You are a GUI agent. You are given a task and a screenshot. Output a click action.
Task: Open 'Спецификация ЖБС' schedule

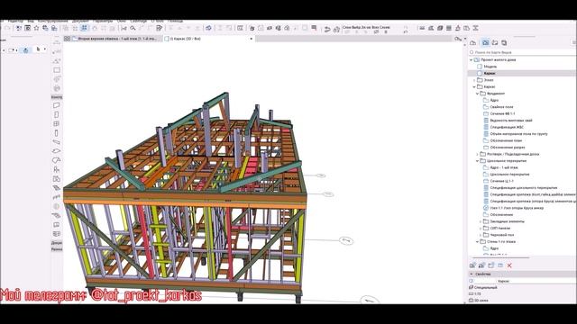(x=507, y=127)
